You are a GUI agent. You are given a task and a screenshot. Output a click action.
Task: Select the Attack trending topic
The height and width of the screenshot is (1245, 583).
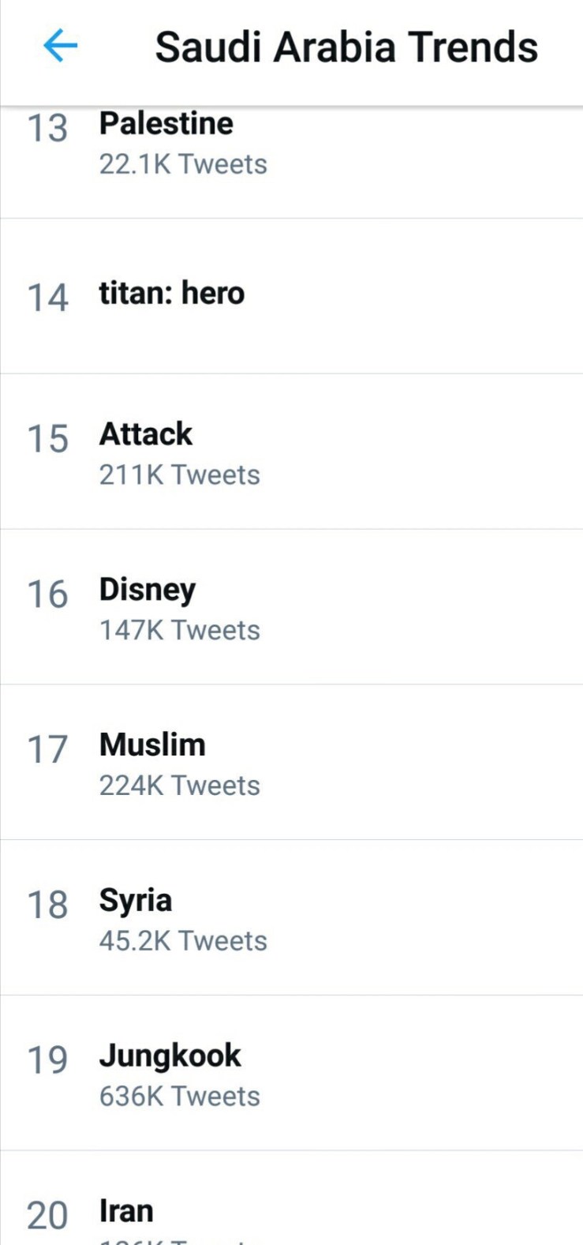pyautogui.click(x=146, y=434)
